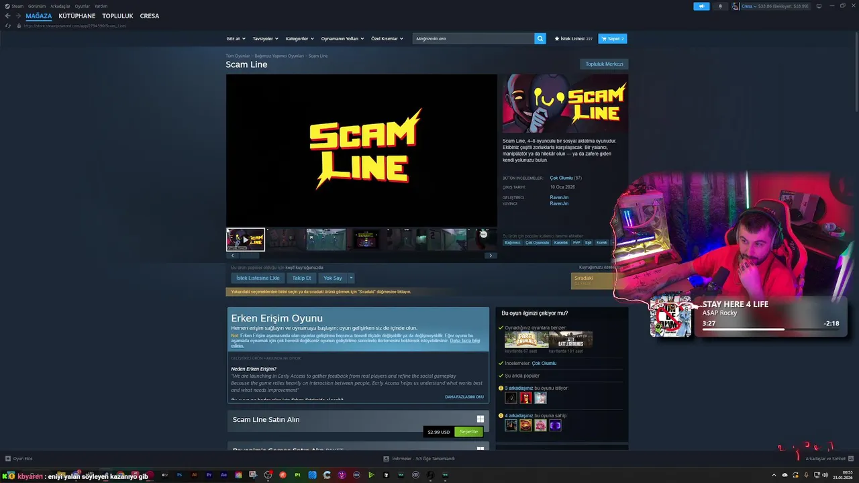Click the Cresa profile avatar

pyautogui.click(x=736, y=6)
